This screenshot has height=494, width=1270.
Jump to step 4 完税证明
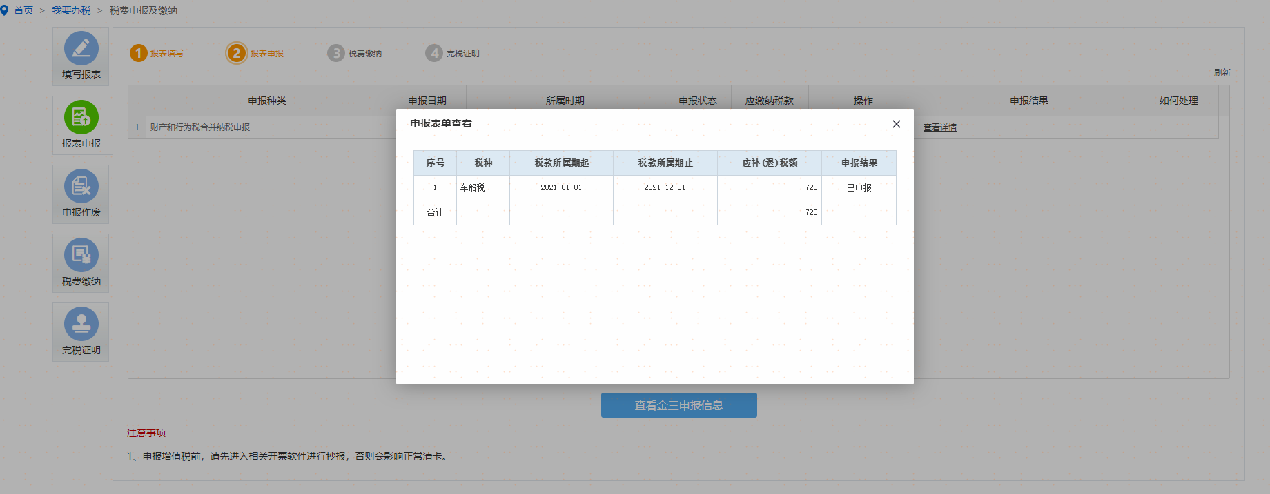pos(434,53)
